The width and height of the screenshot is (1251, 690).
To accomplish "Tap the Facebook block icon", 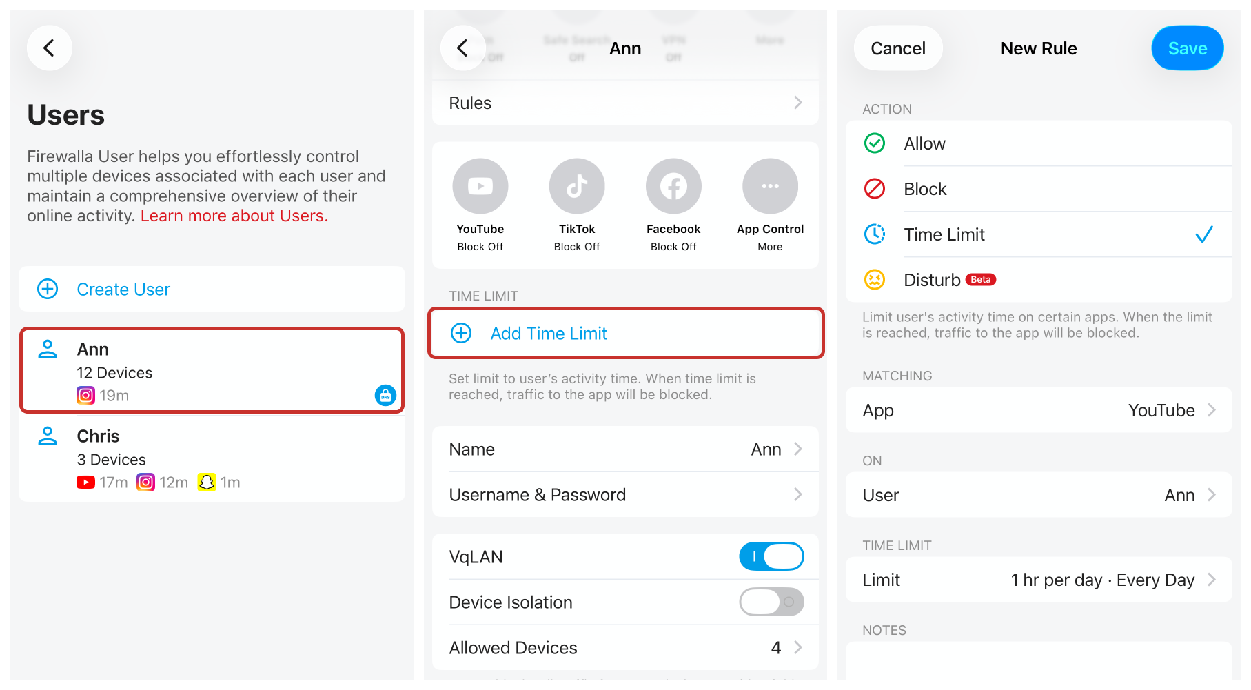I will [673, 186].
